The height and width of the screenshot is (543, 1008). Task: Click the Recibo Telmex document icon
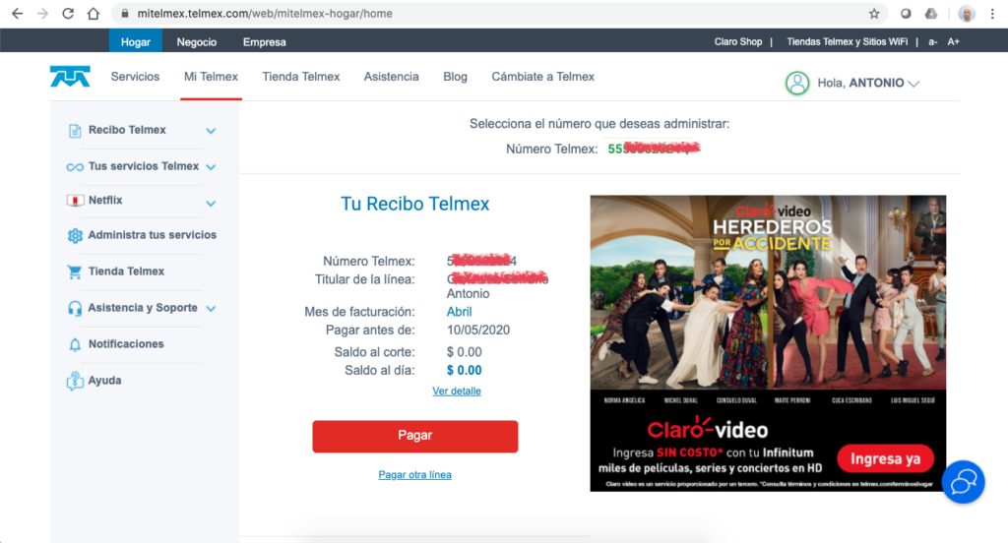tap(75, 131)
